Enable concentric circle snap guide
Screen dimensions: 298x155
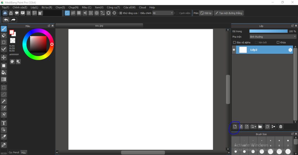click(97, 13)
